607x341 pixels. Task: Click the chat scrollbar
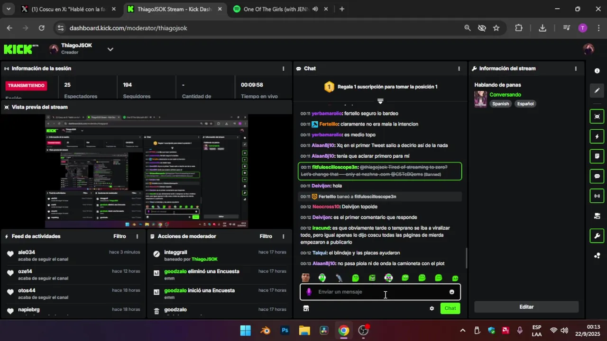(x=467, y=258)
